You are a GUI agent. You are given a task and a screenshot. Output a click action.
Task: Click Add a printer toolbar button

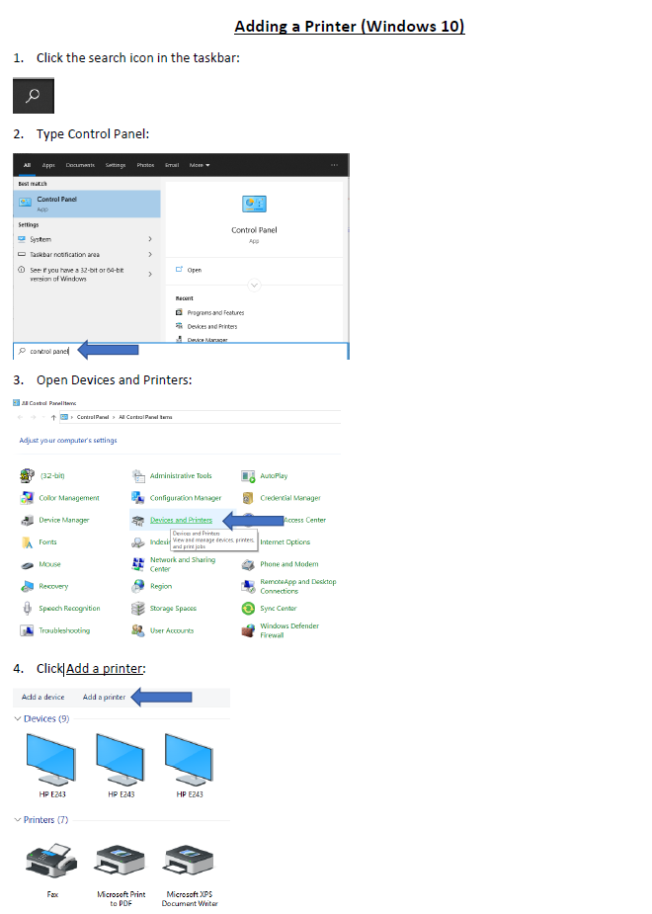[105, 698]
